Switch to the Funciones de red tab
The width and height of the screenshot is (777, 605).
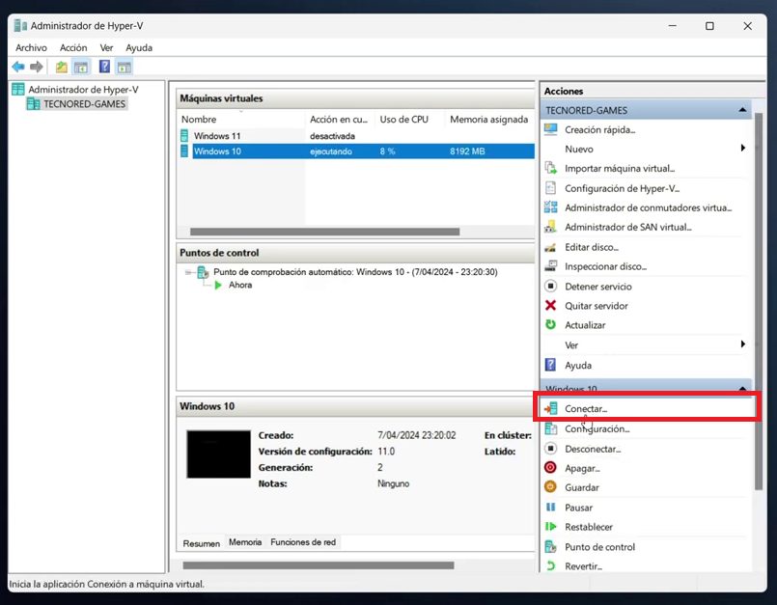[303, 542]
